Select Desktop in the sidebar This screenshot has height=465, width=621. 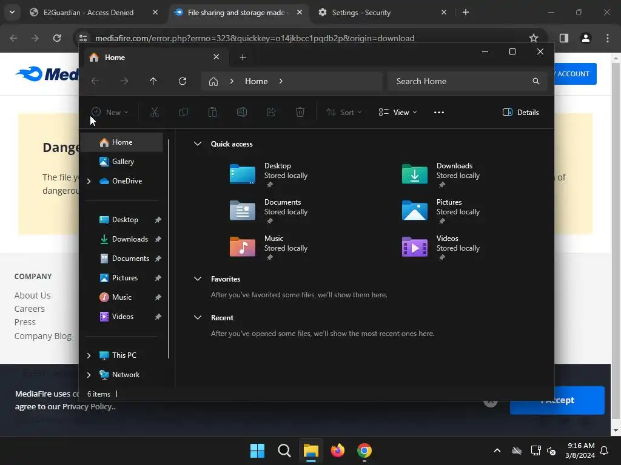(125, 219)
